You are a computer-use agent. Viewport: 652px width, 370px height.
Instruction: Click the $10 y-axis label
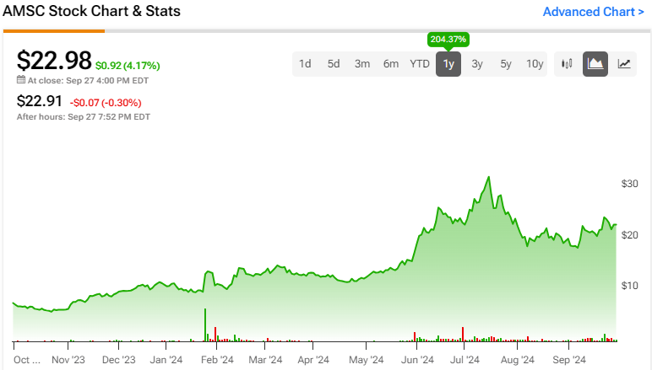[x=629, y=286]
